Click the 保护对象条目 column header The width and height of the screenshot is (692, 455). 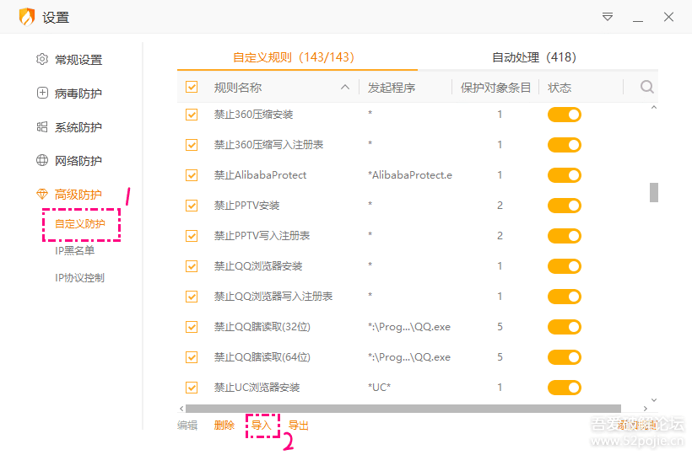pyautogui.click(x=495, y=88)
